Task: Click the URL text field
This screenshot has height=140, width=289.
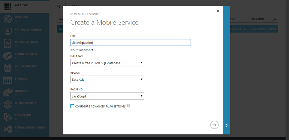Action: 130,42
